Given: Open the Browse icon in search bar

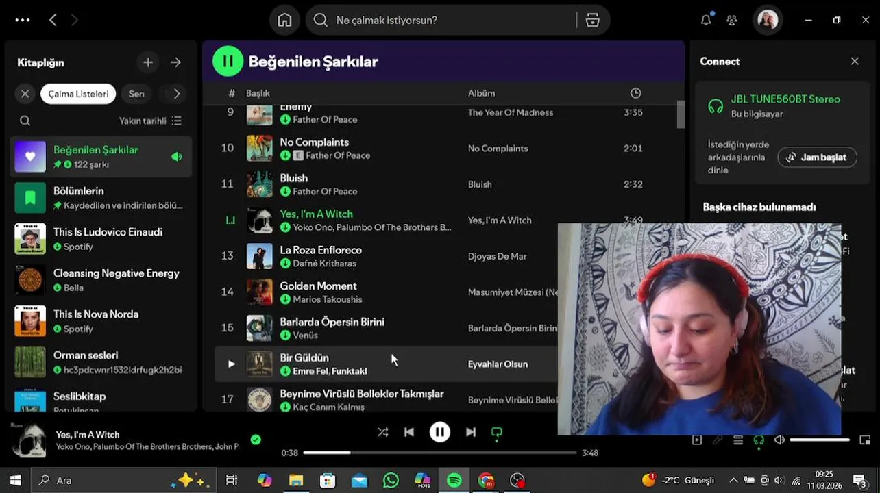Looking at the screenshot, I should point(593,20).
